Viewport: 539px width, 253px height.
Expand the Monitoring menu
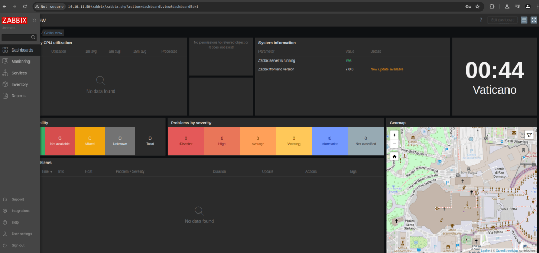pos(21,62)
